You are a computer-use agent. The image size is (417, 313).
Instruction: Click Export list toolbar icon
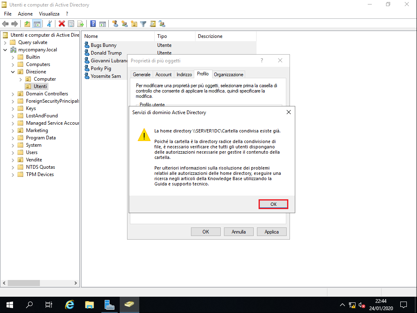(x=81, y=24)
